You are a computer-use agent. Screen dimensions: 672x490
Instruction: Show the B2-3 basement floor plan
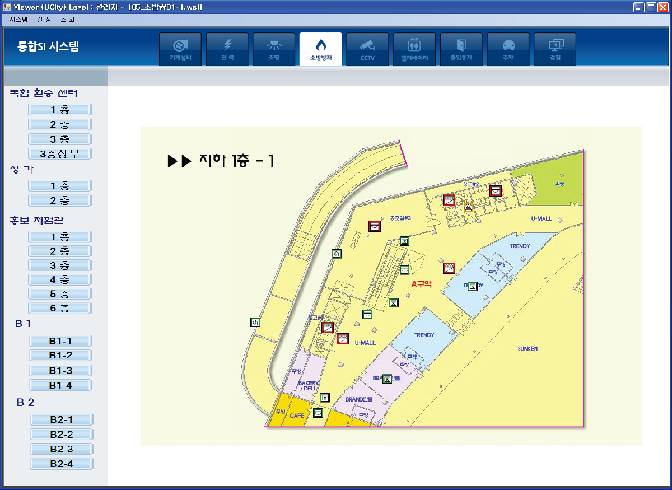tap(61, 449)
